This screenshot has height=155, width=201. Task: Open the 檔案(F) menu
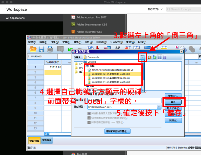pyautogui.click(x=32, y=42)
